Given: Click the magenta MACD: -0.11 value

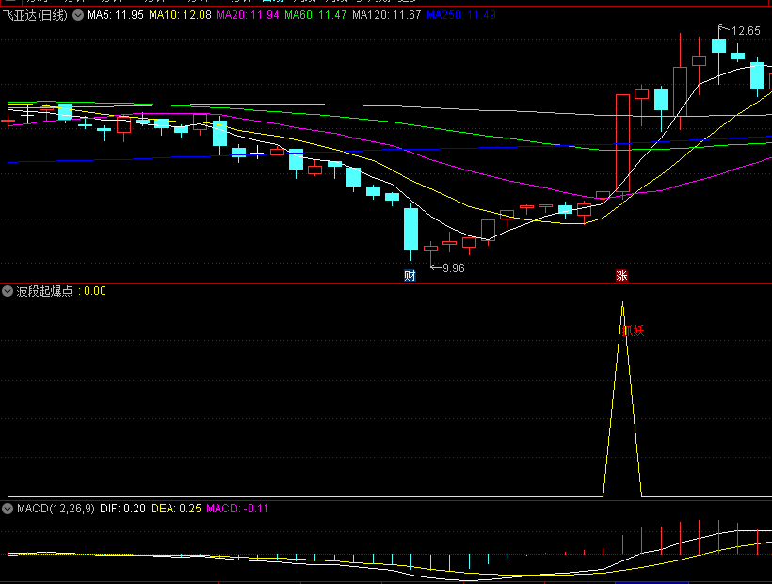Looking at the screenshot, I should [x=237, y=509].
